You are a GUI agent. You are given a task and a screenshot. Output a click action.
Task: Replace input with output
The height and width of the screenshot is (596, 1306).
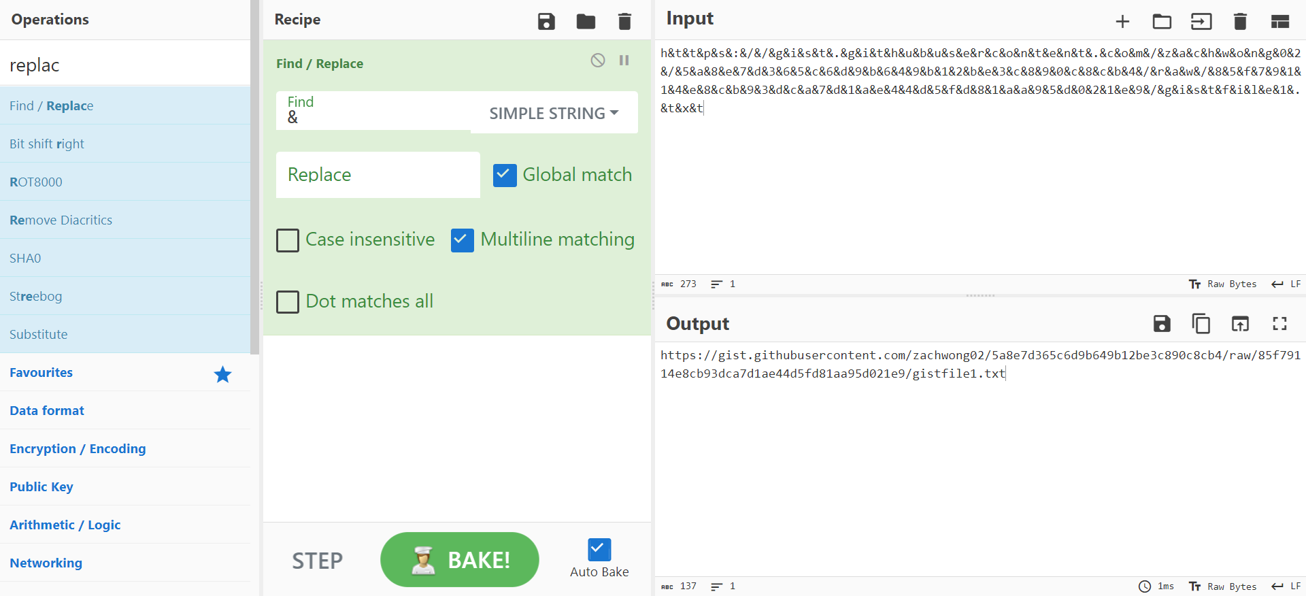1240,324
